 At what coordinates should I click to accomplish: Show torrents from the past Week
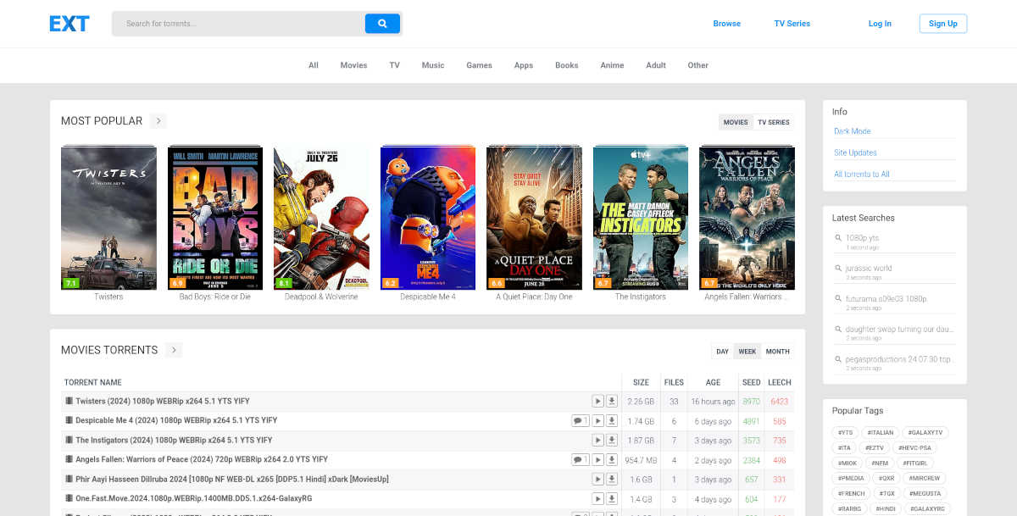[x=747, y=352]
